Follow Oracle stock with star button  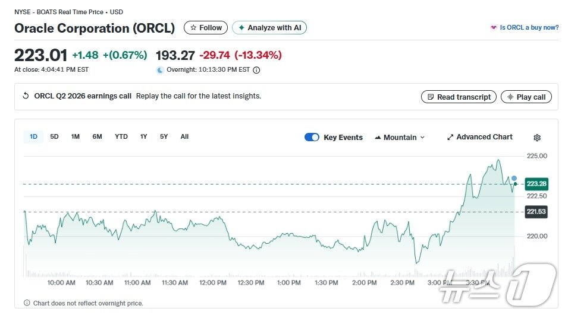[x=206, y=28]
